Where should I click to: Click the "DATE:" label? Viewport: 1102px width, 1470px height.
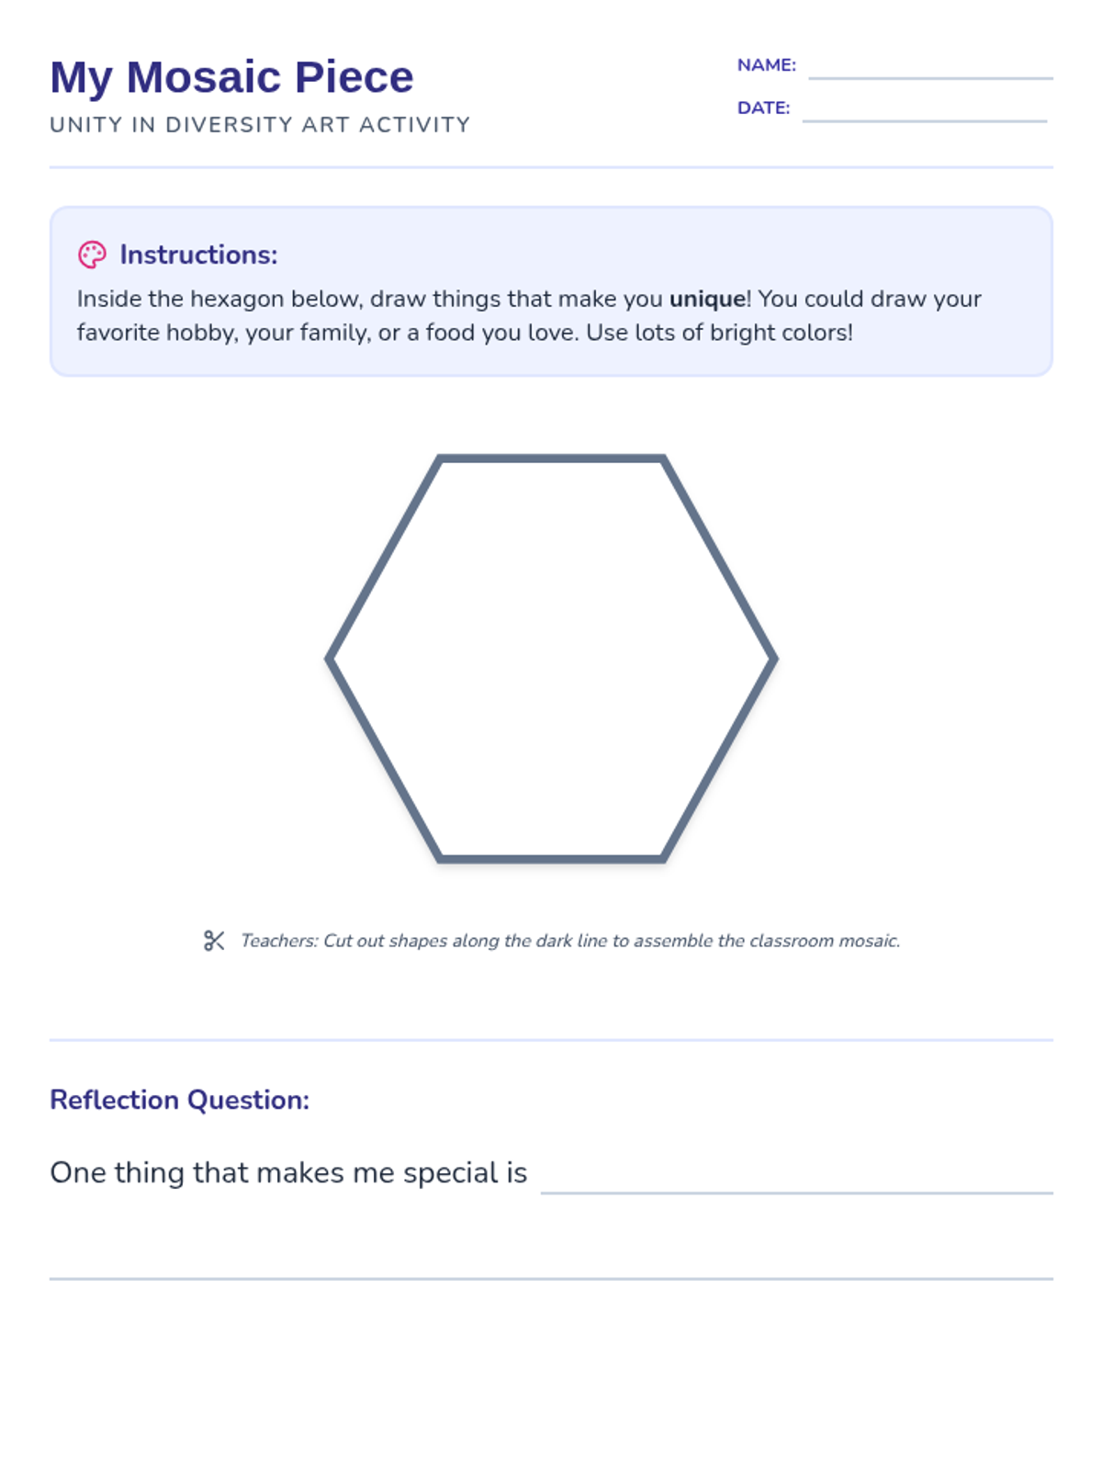pyautogui.click(x=763, y=107)
